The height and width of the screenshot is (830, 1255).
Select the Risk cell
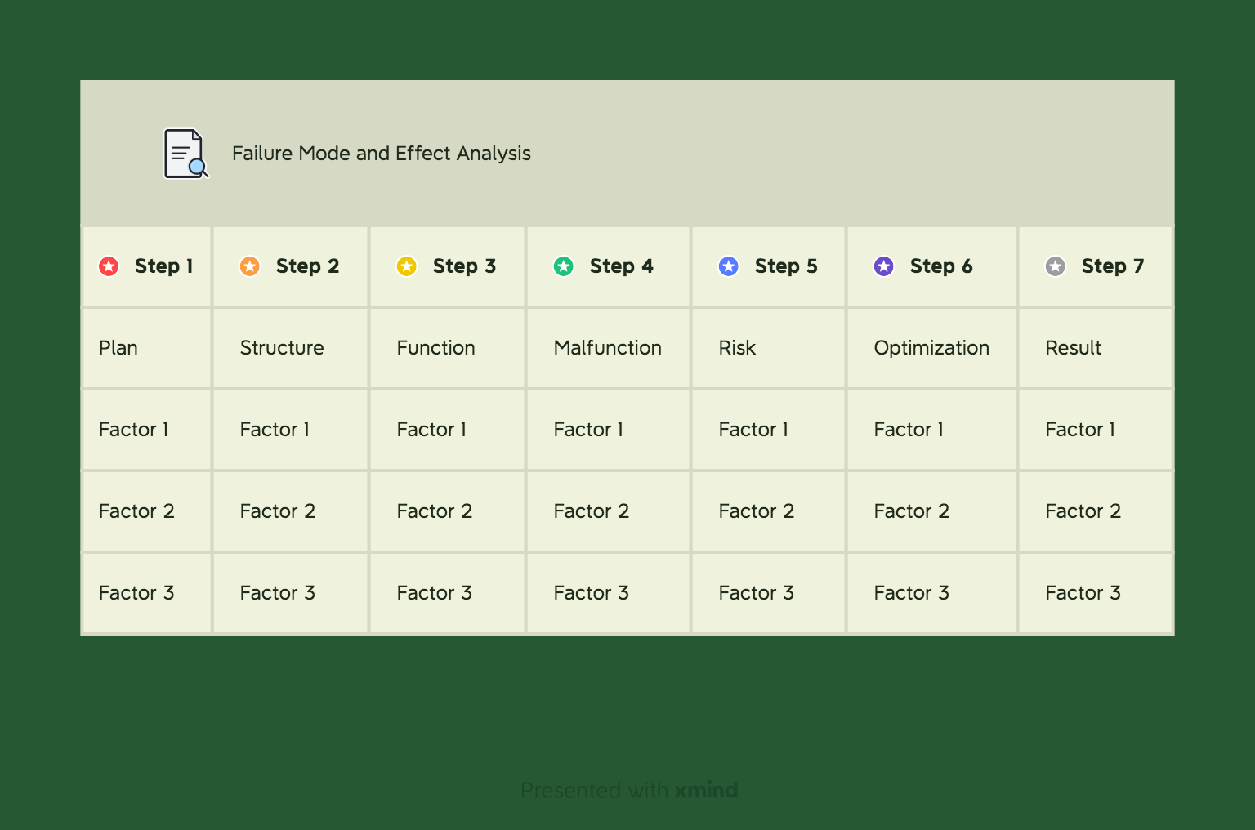769,348
